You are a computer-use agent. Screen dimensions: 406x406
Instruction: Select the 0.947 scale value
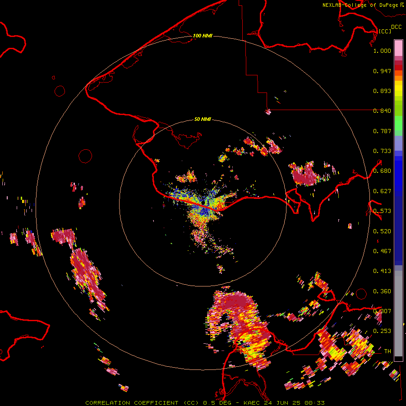(382, 71)
